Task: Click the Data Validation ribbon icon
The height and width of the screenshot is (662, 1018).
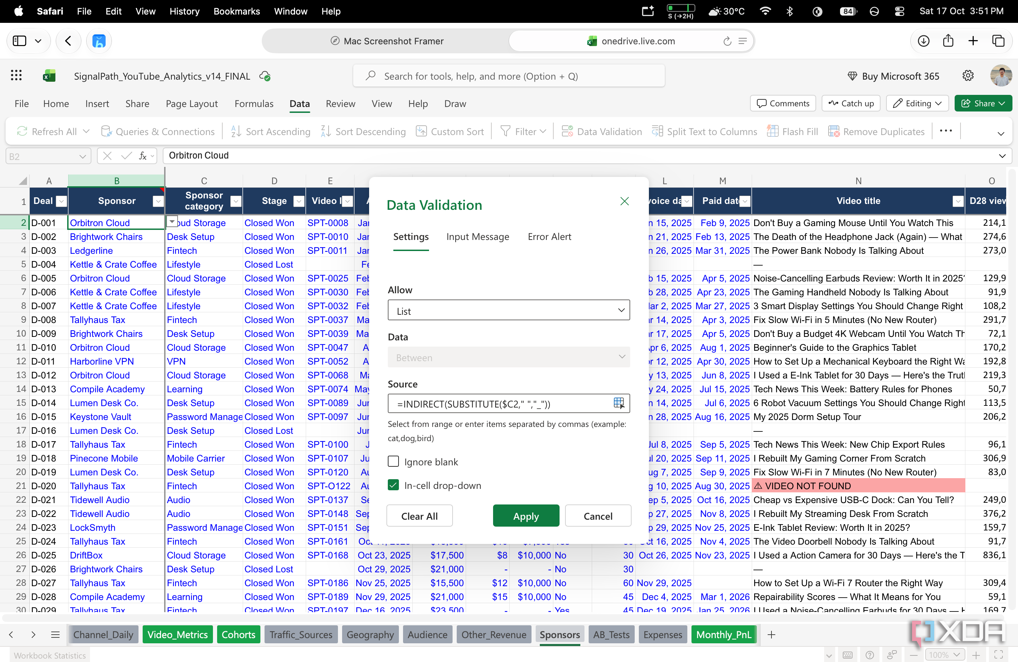Action: pyautogui.click(x=567, y=131)
